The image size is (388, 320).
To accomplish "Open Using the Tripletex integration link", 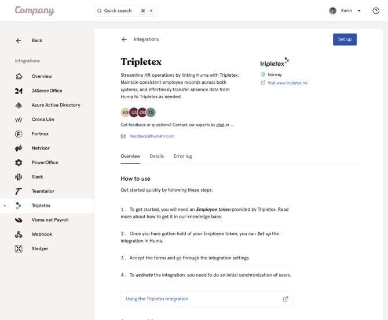I will click(x=157, y=299).
